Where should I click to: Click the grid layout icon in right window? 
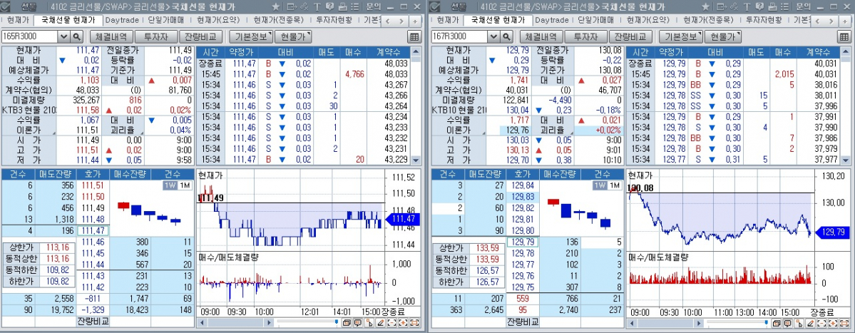(x=844, y=36)
